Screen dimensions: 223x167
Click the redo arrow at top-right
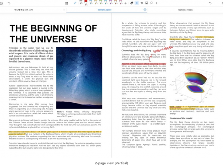[x=210, y=3]
